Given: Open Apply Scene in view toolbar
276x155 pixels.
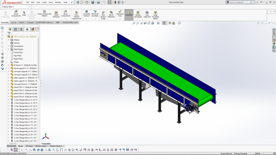Looking at the screenshot, I should click(174, 23).
